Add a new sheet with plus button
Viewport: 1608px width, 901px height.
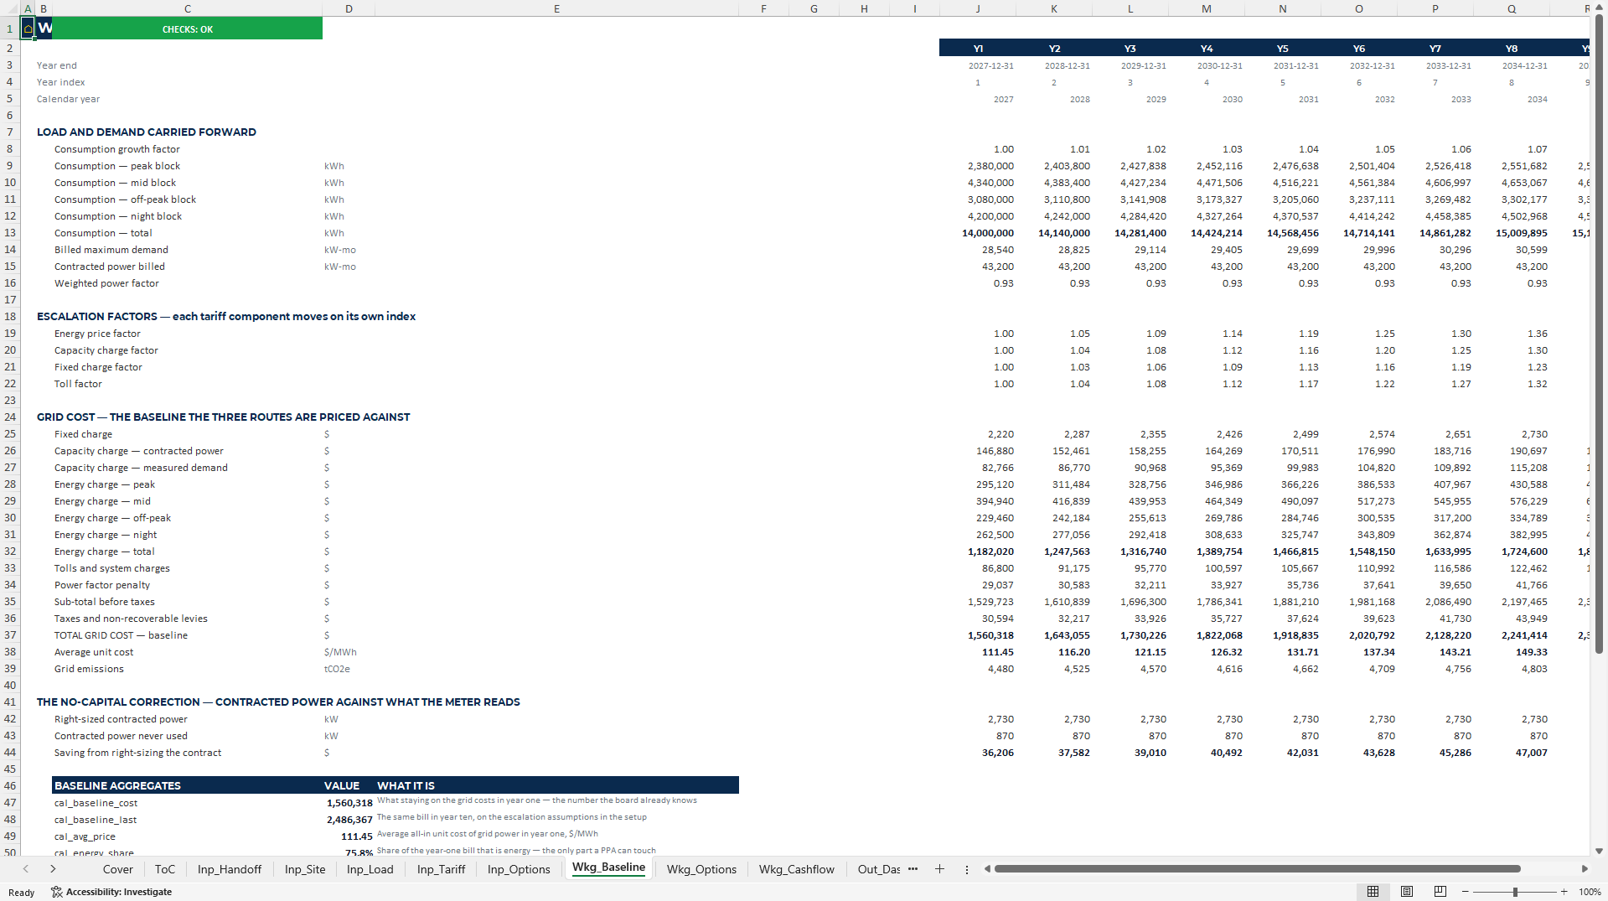click(939, 869)
